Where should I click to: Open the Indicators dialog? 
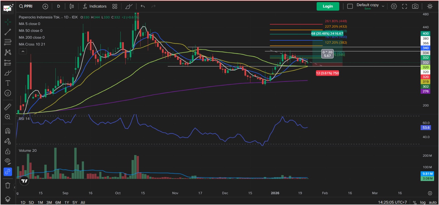pyautogui.click(x=95, y=6)
